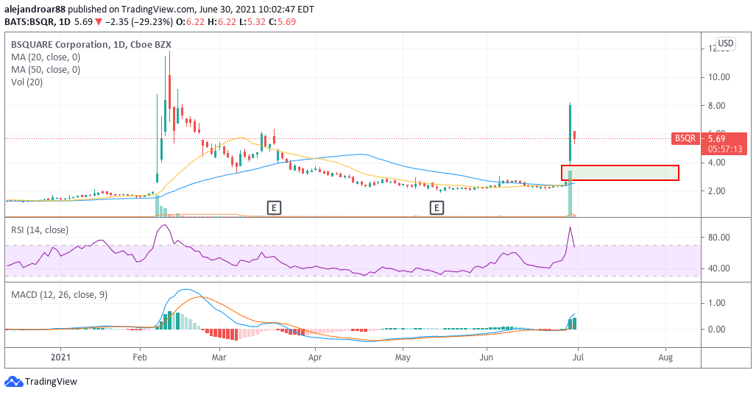Select the MA (20, close, 0) legend
This screenshot has height=395, width=756.
[46, 57]
